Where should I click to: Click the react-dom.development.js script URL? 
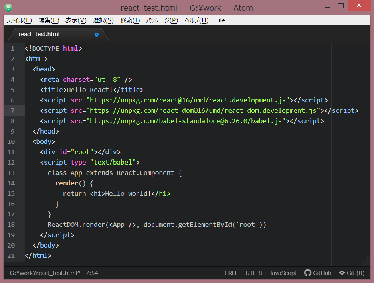(x=203, y=111)
